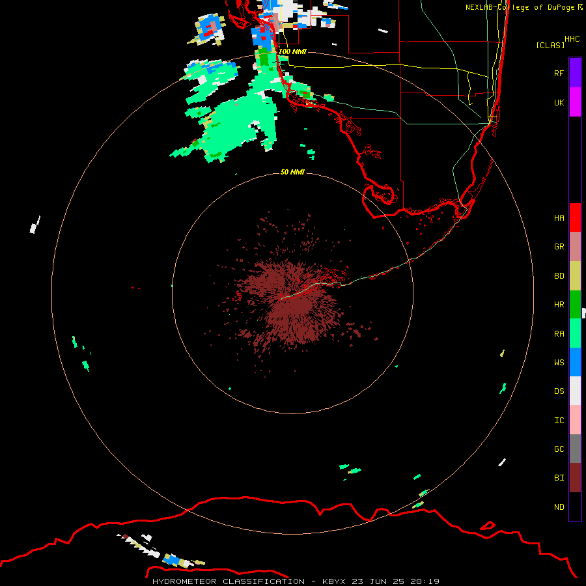Click the RF purple legend swatch
Viewport: 586px width, 586px height.
575,73
